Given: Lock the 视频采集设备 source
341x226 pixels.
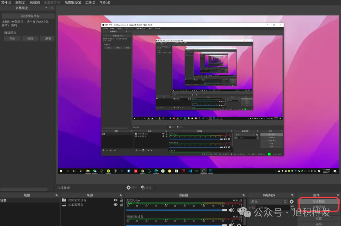Looking at the screenshot, I should [x=122, y=200].
